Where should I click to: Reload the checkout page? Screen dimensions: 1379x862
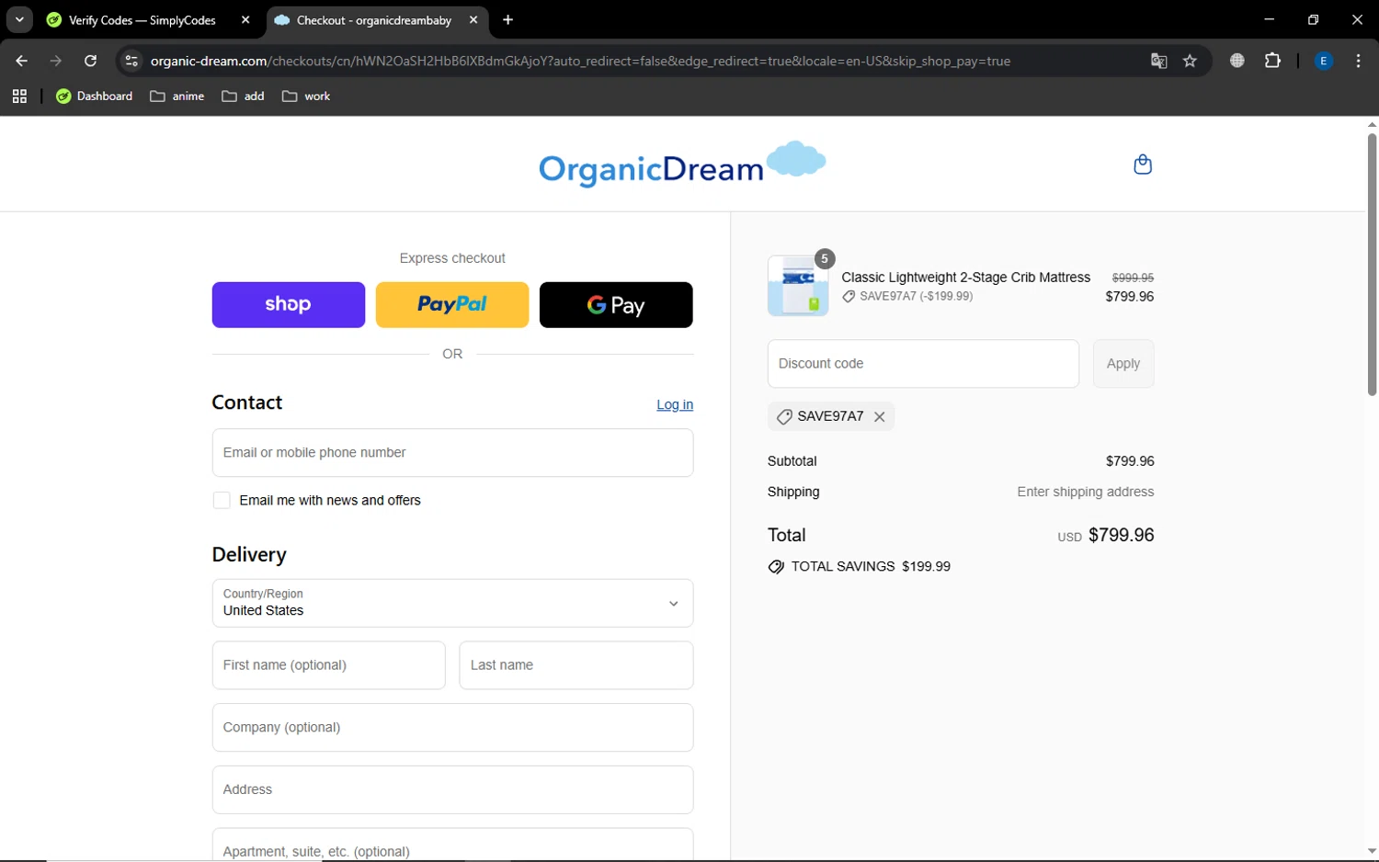click(90, 61)
